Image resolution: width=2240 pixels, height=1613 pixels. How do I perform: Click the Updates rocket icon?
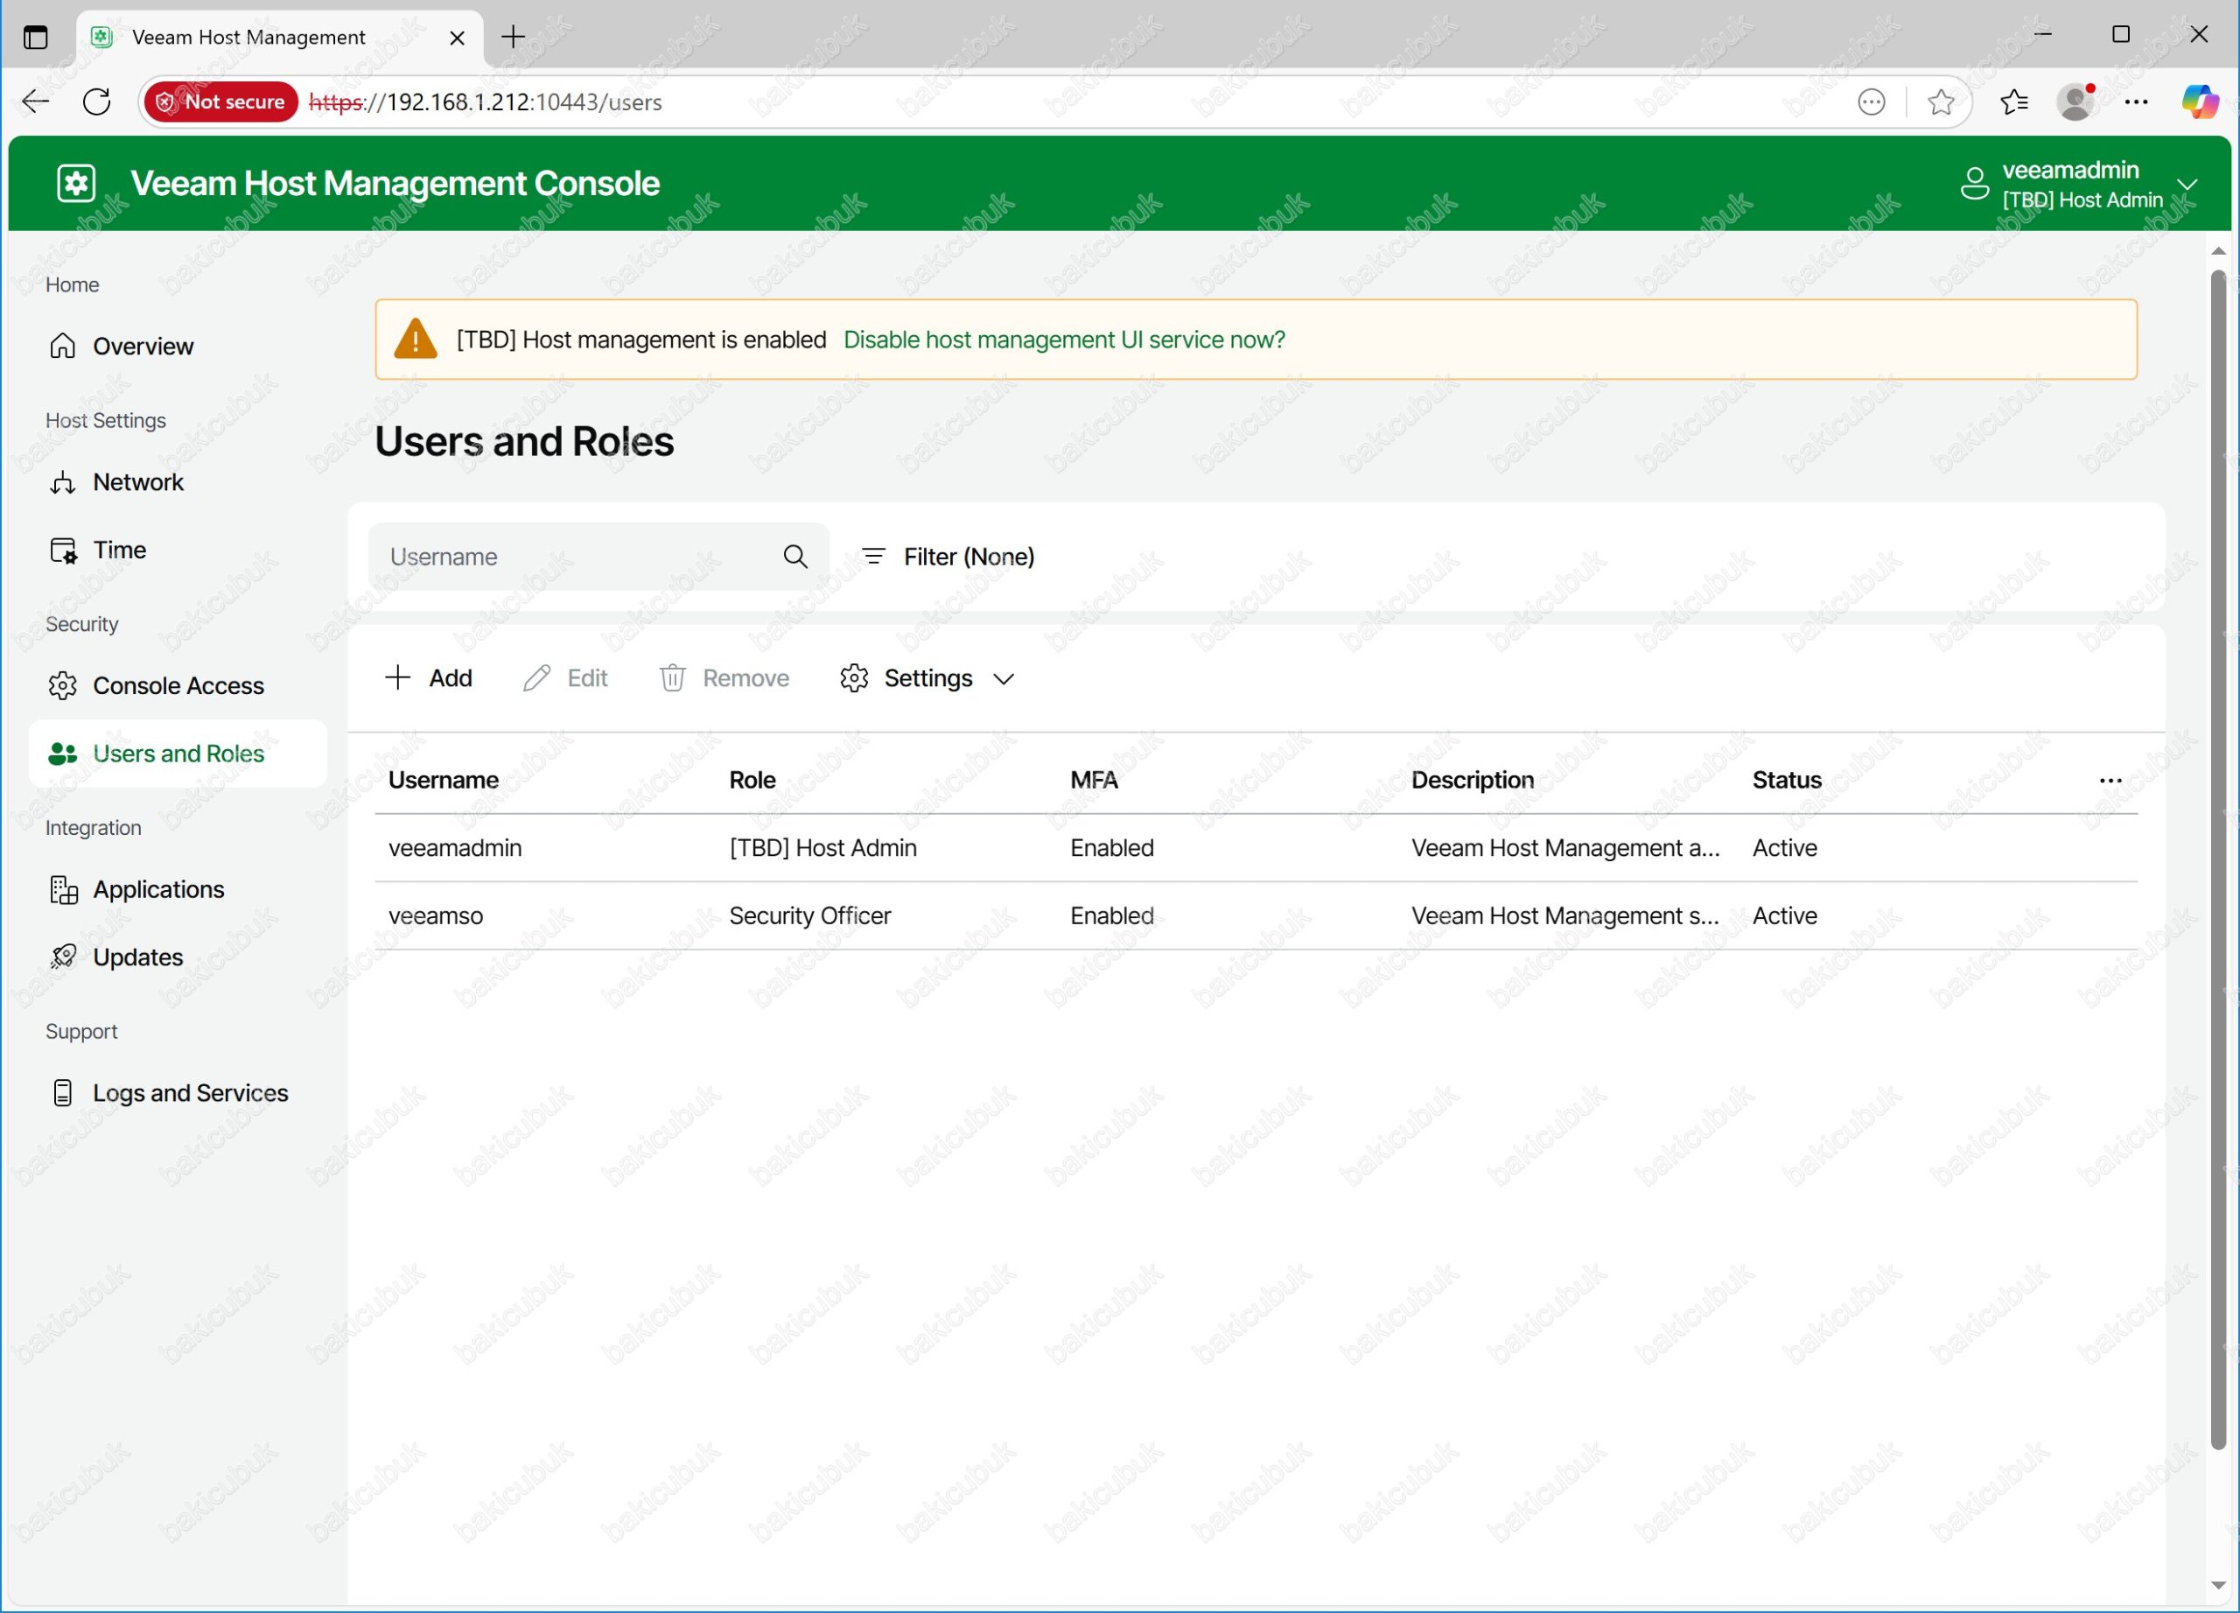[x=62, y=957]
